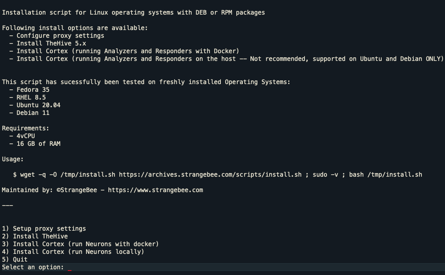Click the 'Fedora 35' entry
The image size is (445, 275).
(x=33, y=90)
